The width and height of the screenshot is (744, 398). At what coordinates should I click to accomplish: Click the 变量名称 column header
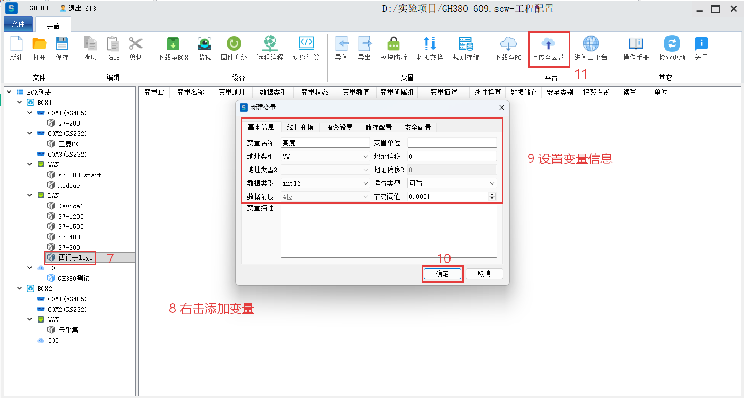click(191, 92)
